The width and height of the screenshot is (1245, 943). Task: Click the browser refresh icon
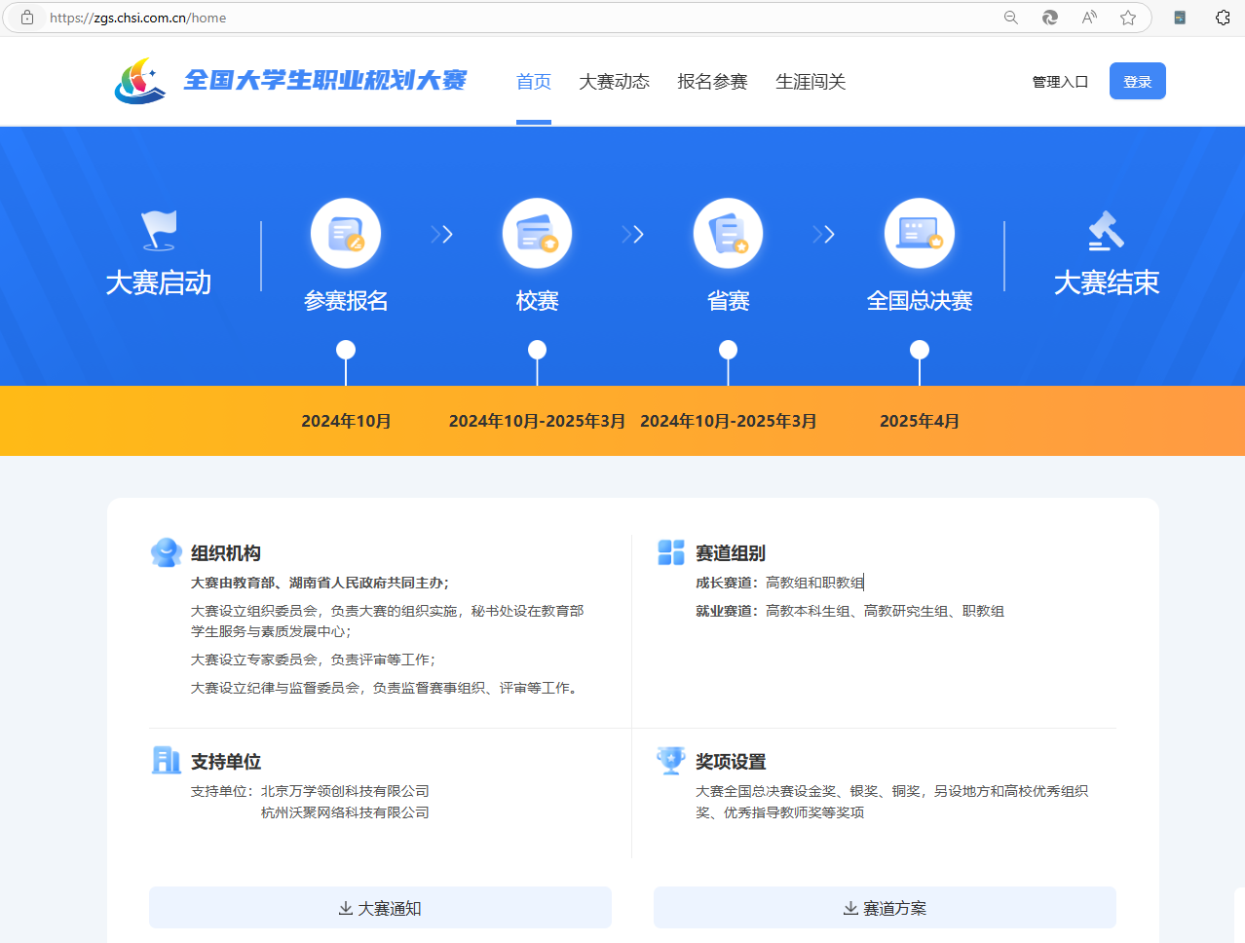pyautogui.click(x=1049, y=17)
